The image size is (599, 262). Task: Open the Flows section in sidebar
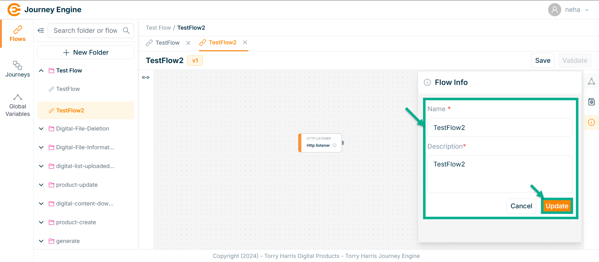coord(17,34)
